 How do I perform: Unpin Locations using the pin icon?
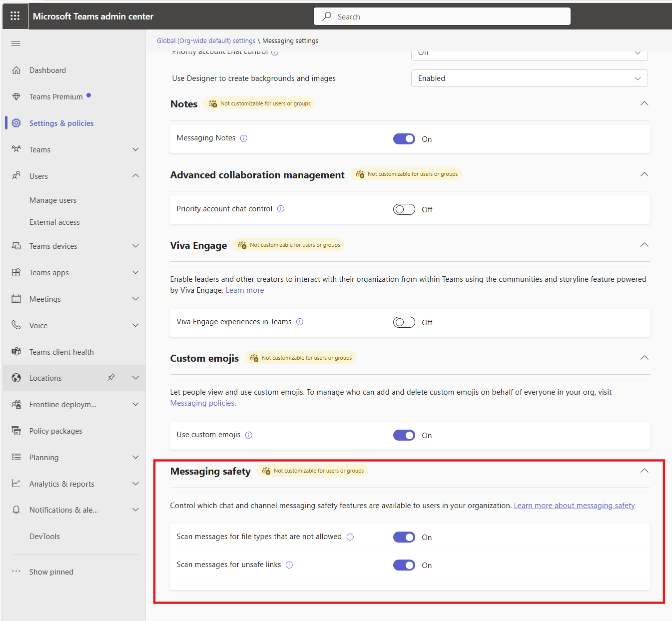pyautogui.click(x=111, y=378)
